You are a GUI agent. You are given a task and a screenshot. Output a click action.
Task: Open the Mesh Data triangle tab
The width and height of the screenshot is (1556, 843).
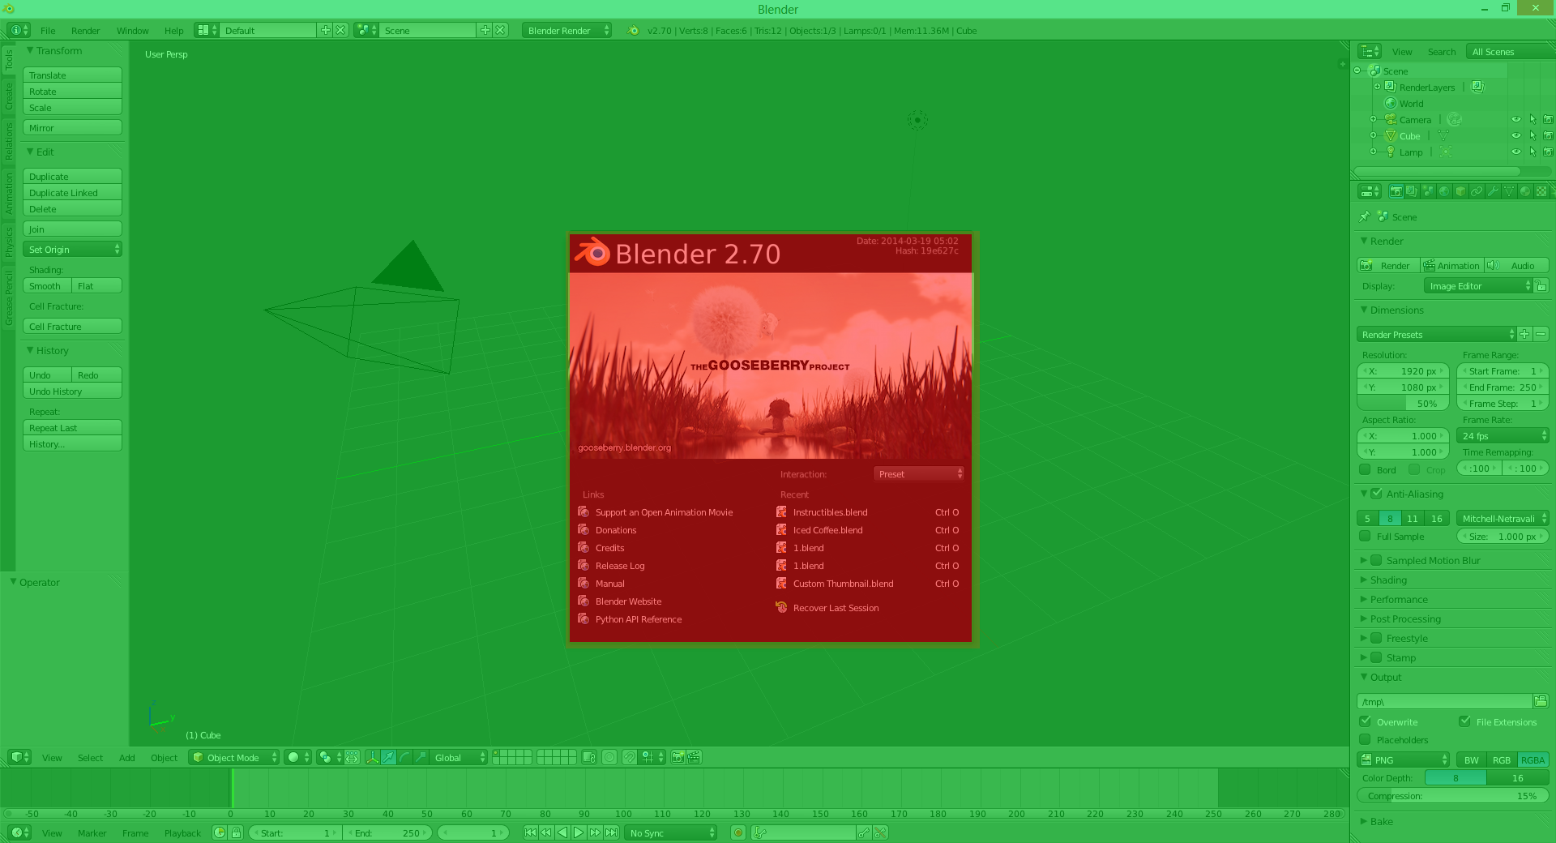[1509, 191]
